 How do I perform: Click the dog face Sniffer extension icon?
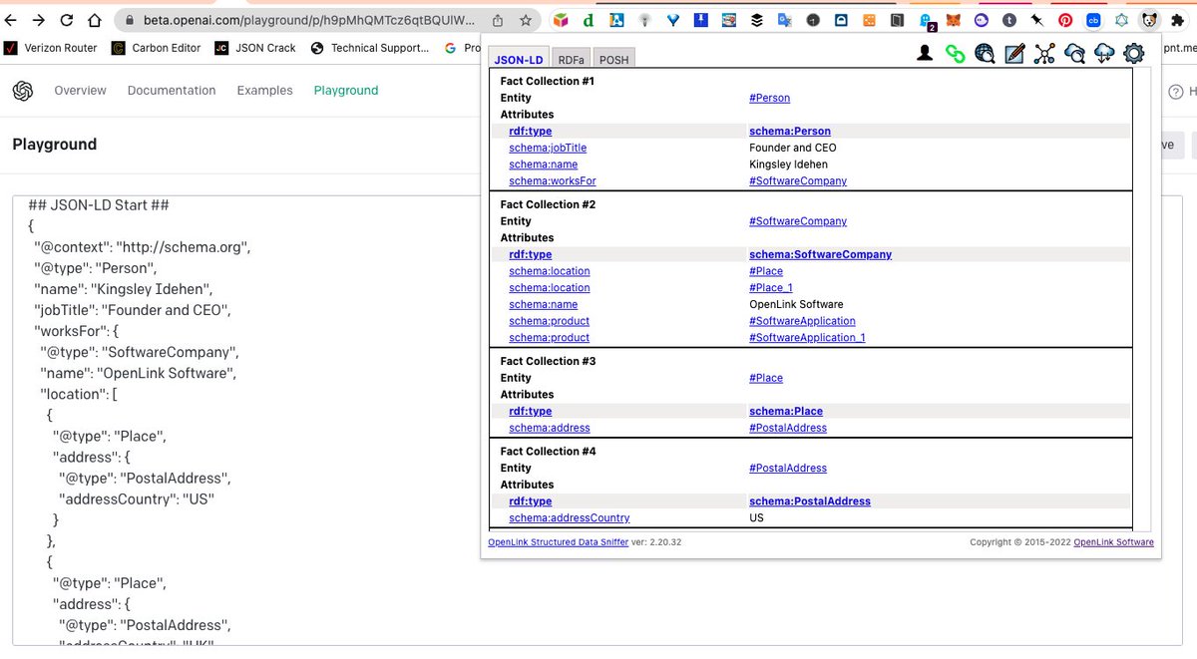click(x=1149, y=20)
